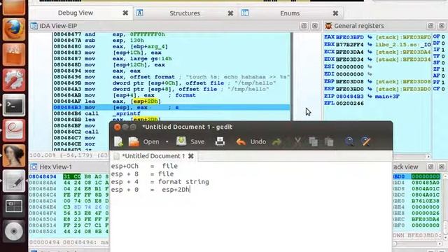This screenshot has width=448, height=252.
Task: Save the gedit document
Action: 190,141
